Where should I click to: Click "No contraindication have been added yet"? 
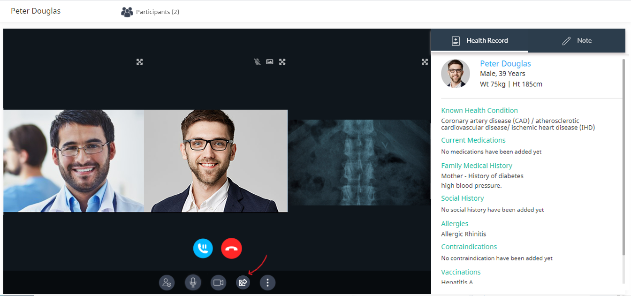497,258
